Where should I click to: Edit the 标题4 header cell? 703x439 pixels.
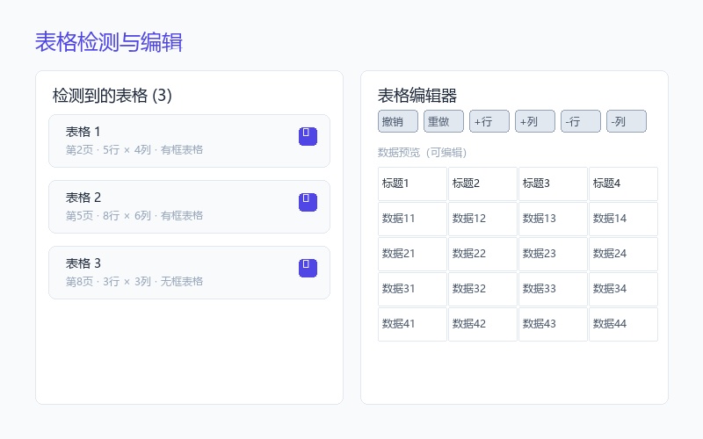(x=624, y=184)
